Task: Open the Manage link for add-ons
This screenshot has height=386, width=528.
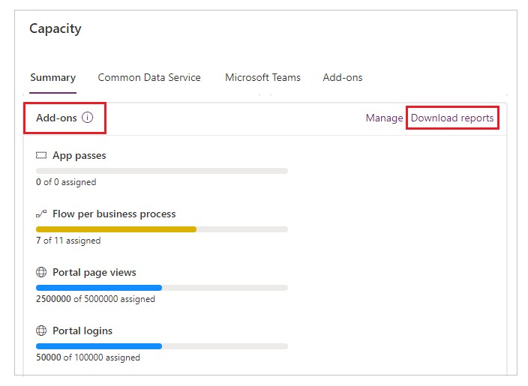Action: point(384,118)
